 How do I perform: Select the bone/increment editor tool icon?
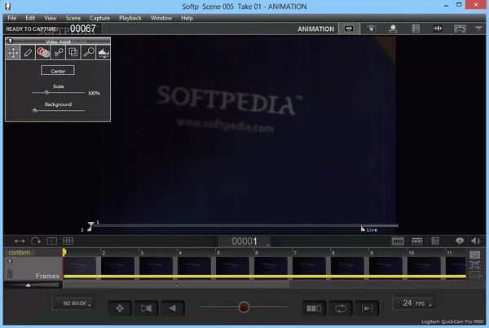pyautogui.click(x=59, y=52)
